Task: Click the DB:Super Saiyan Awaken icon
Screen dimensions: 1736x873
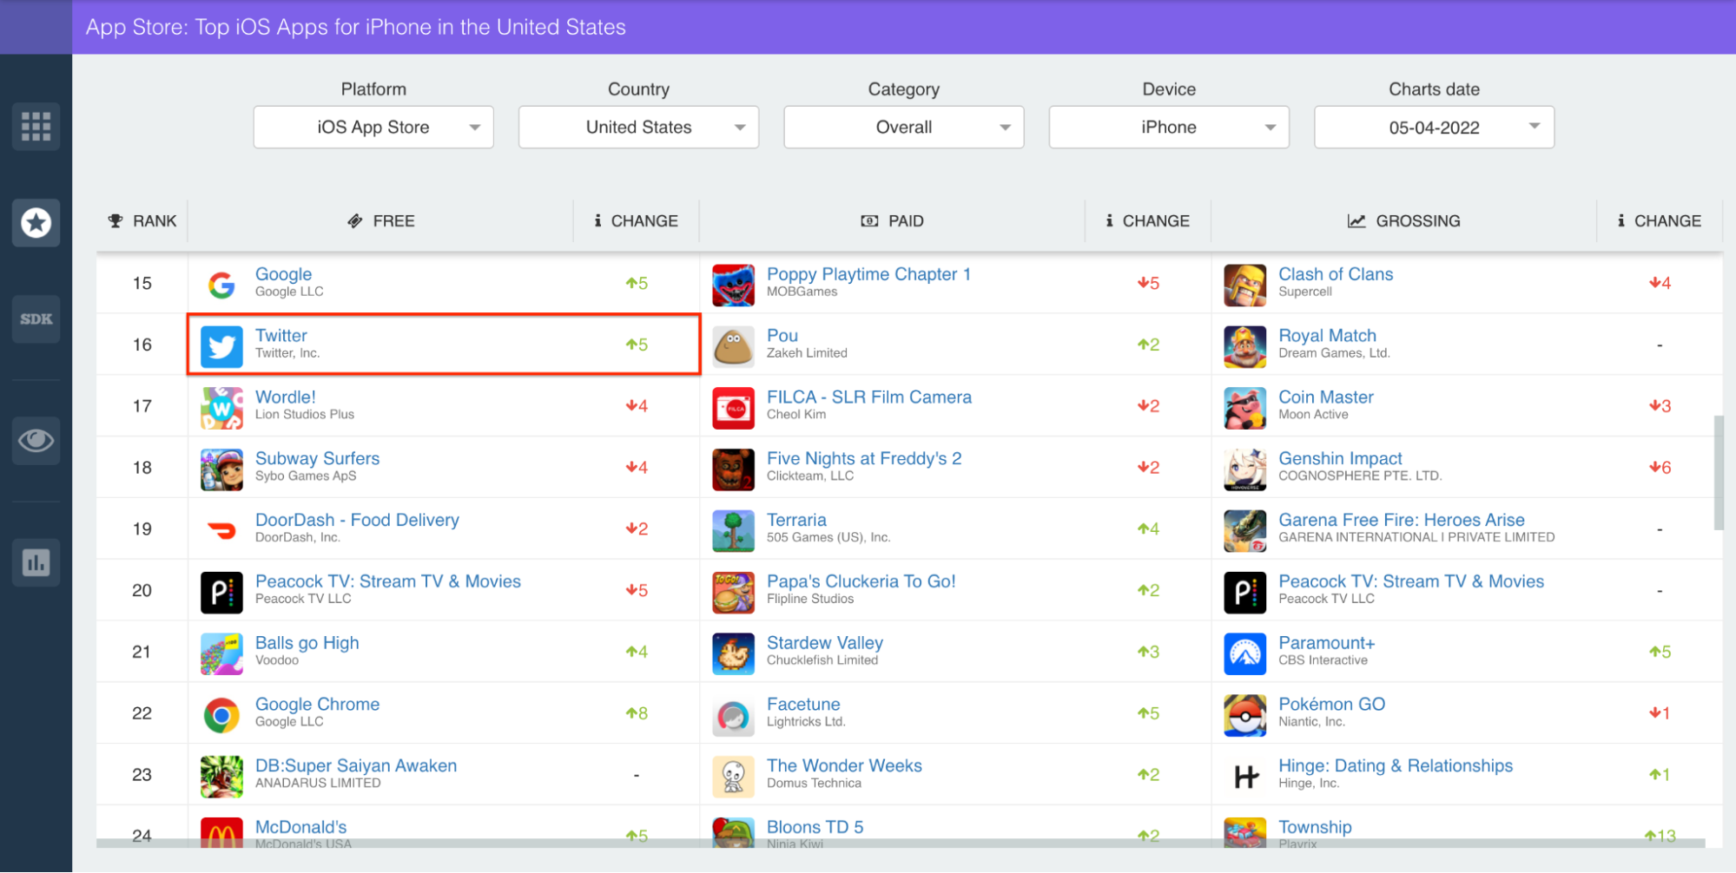Action: click(x=221, y=776)
